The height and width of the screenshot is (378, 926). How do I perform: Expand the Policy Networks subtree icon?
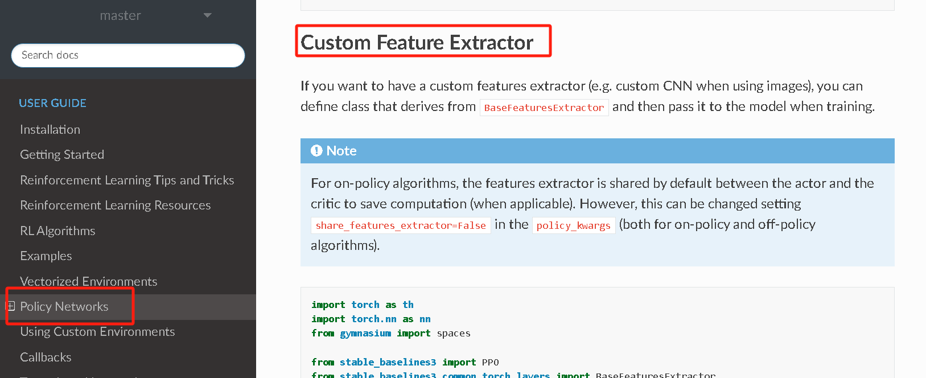coord(11,306)
